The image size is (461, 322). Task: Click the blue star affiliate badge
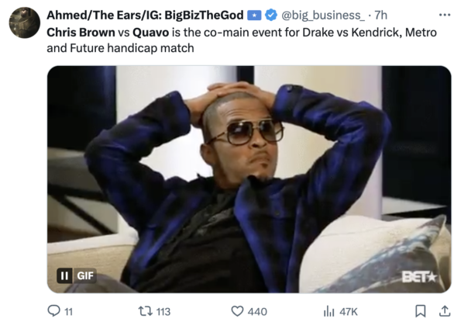click(254, 16)
